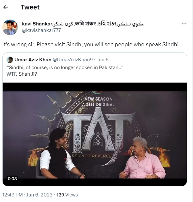
Task: Click the REIGN OF REVENGE poster area in video
Action: 91,156
